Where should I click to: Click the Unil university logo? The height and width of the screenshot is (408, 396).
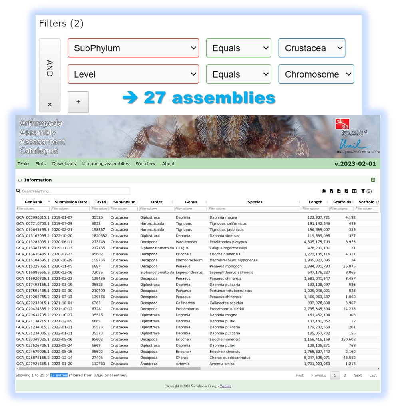pyautogui.click(x=358, y=146)
